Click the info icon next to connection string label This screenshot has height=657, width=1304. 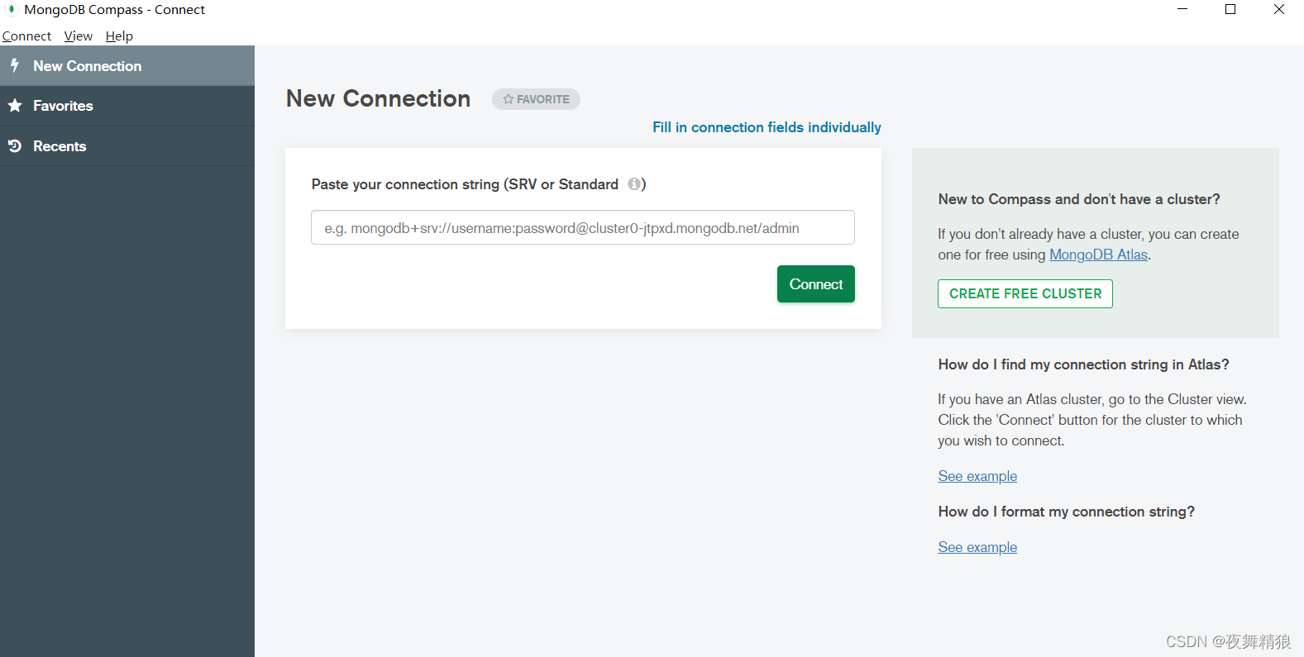pyautogui.click(x=634, y=184)
